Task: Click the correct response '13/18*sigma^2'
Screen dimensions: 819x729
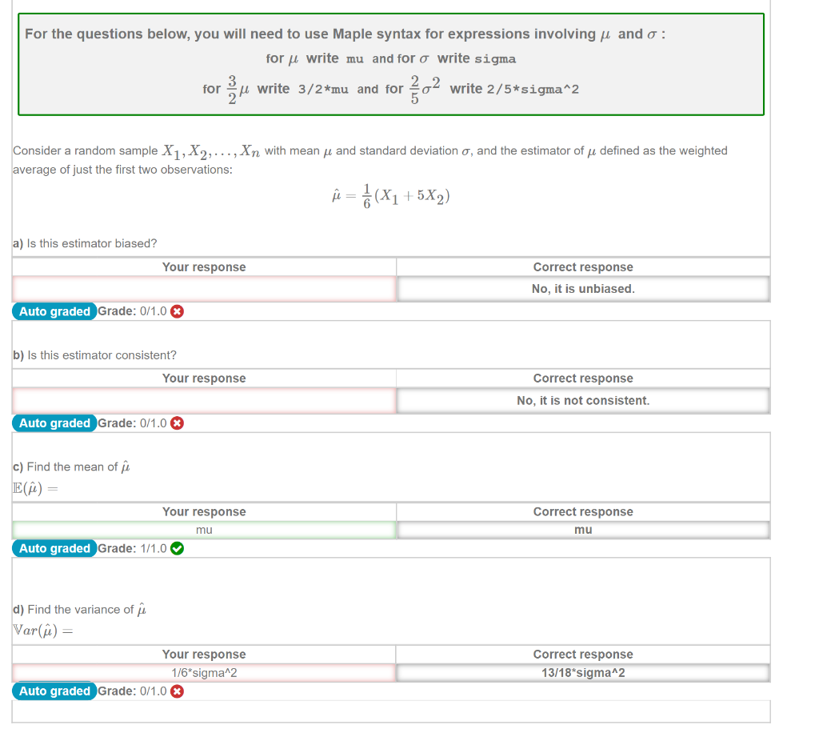Action: pos(582,672)
